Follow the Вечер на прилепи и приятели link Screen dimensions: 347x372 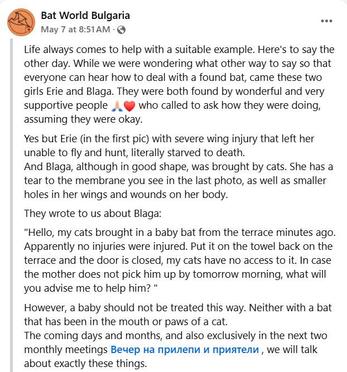click(x=185, y=350)
